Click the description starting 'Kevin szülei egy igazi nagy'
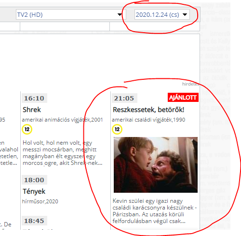Viewport: 241px width, 236px height. [155, 211]
